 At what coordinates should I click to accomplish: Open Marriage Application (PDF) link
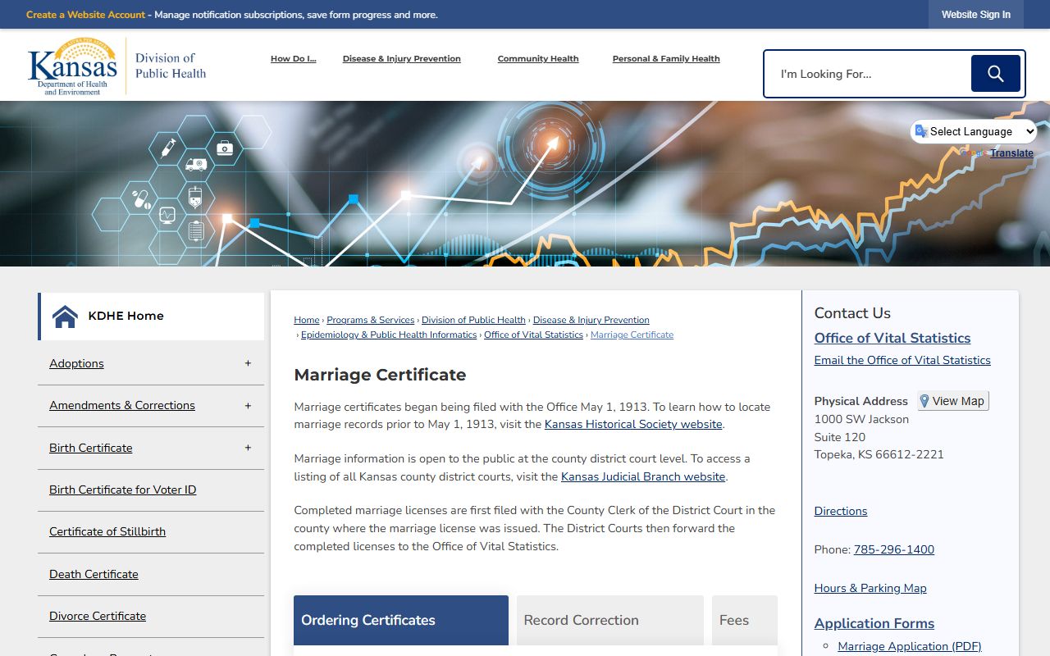pos(910,646)
